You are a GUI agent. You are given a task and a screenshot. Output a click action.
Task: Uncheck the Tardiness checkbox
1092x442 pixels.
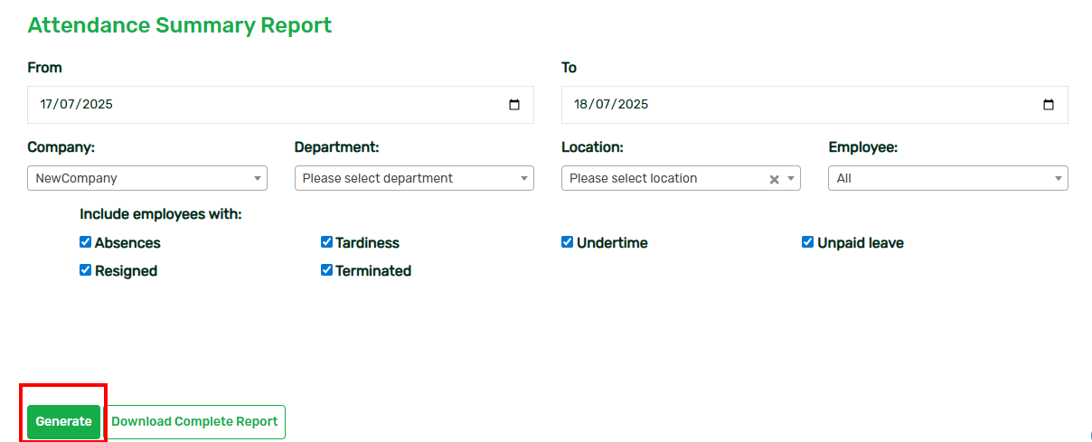pyautogui.click(x=326, y=242)
